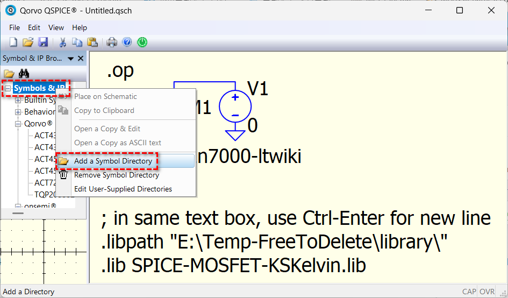Open the View menu

(56, 27)
